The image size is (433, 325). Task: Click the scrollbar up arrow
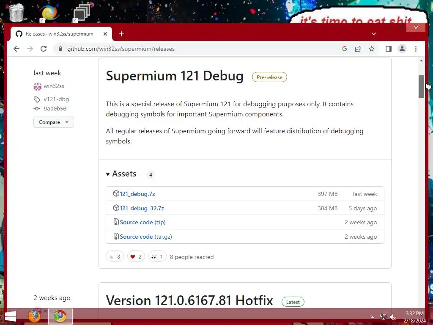[421, 61]
